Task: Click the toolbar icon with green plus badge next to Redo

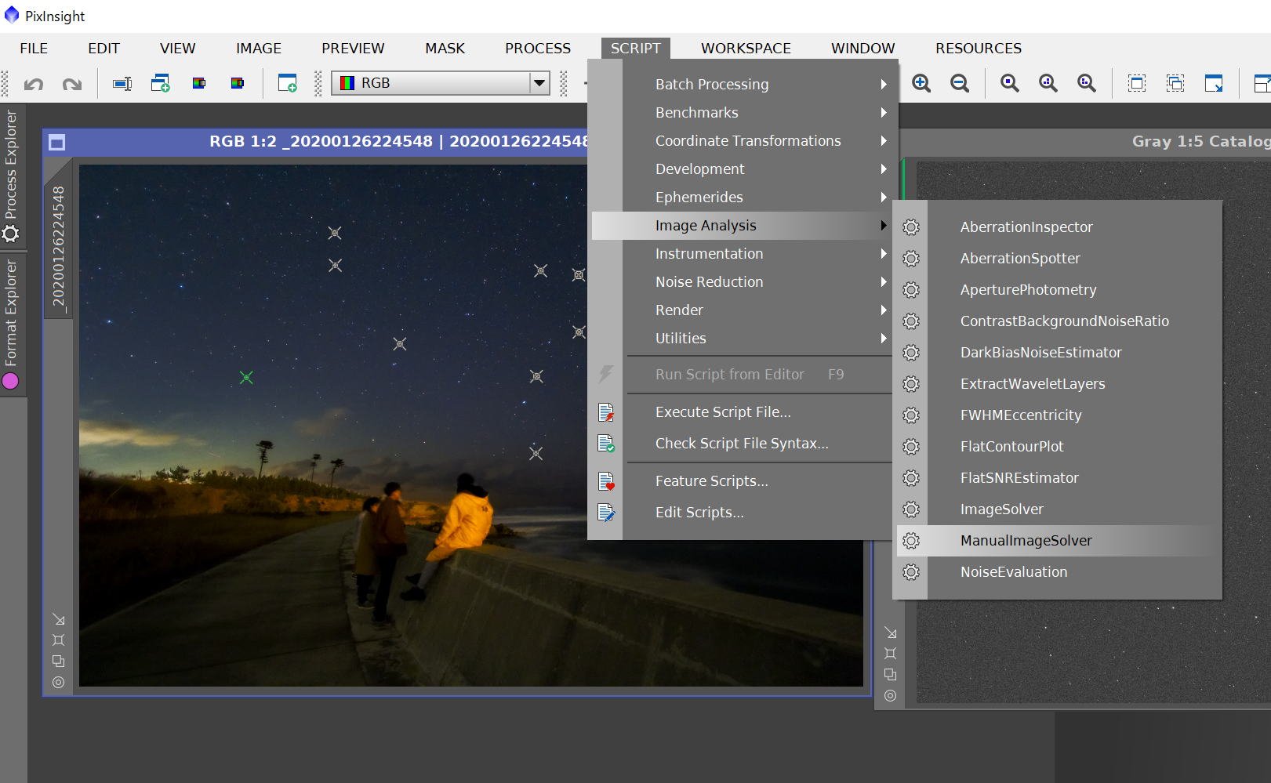Action: [161, 83]
